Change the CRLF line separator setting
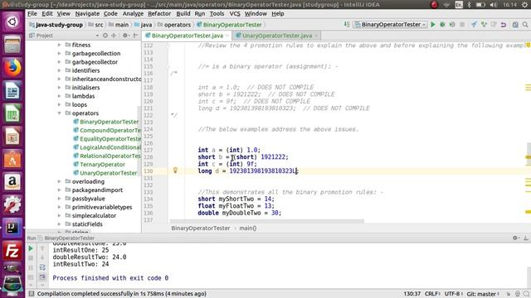Screen dimensions: 531x298 [x=432, y=294]
